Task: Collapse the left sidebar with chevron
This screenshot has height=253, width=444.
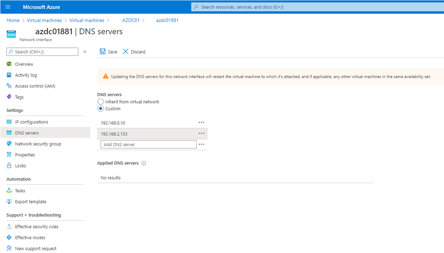Action: pos(85,52)
